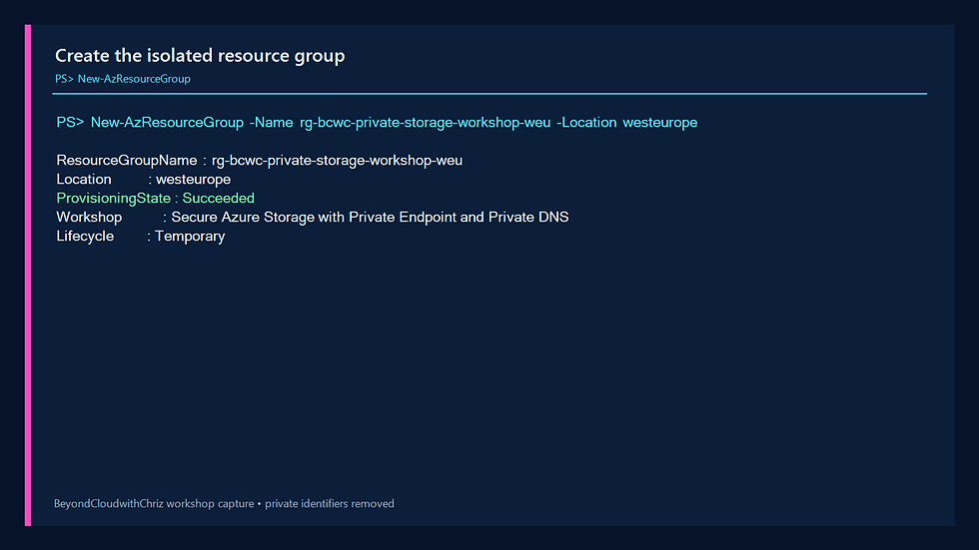Image resolution: width=979 pixels, height=550 pixels.
Task: Click the Workshop tag output line
Action: 312,218
